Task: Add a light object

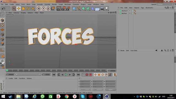Action: click(x=107, y=9)
